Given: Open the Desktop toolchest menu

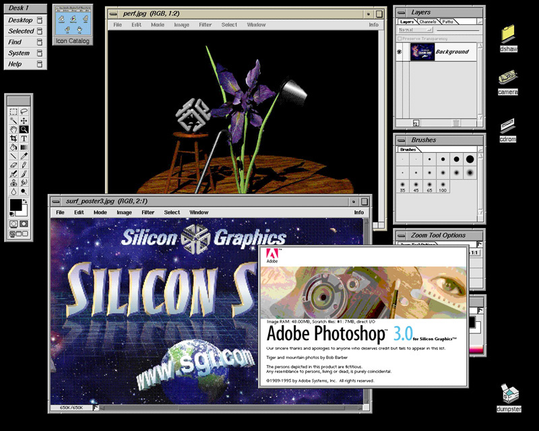Looking at the screenshot, I should click(25, 20).
